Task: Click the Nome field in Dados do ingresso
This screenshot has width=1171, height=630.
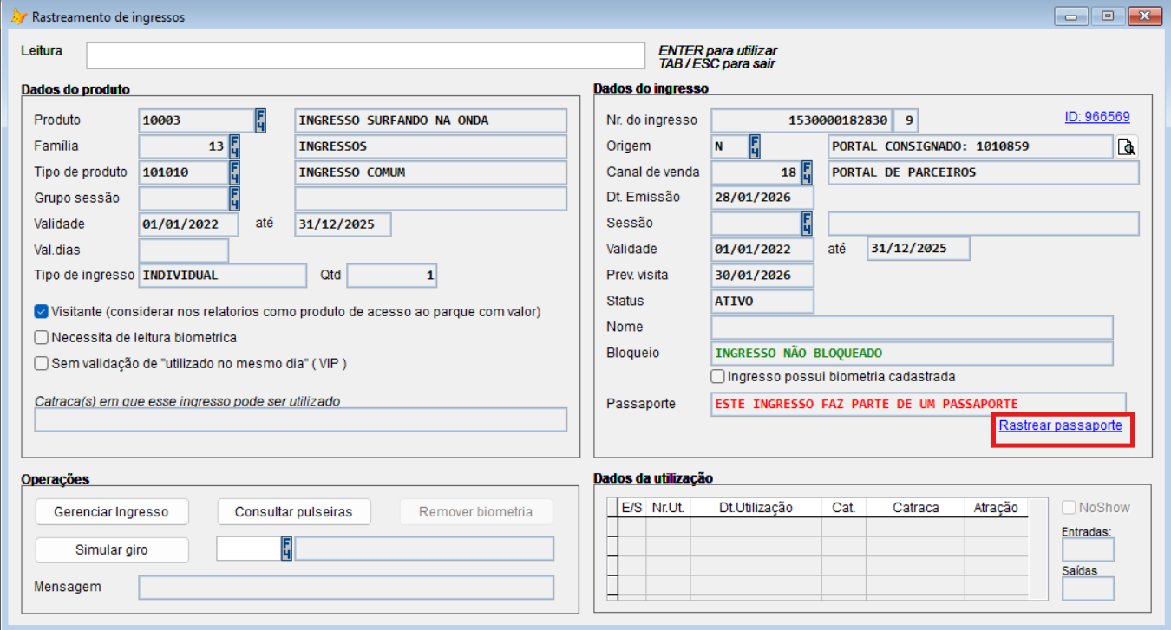Action: [x=911, y=328]
